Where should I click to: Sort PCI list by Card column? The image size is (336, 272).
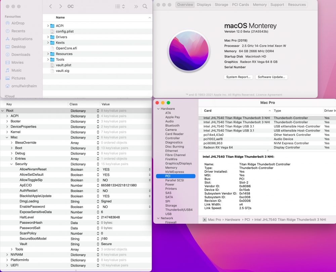tap(237, 111)
